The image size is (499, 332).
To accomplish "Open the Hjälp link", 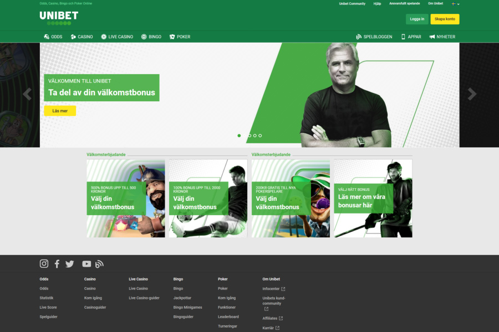I will (x=377, y=4).
